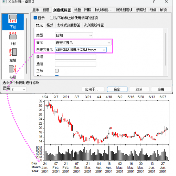This screenshot has width=176, height=176.
Task: Uncheck the 显示 checkbox
Action: (x=36, y=18)
